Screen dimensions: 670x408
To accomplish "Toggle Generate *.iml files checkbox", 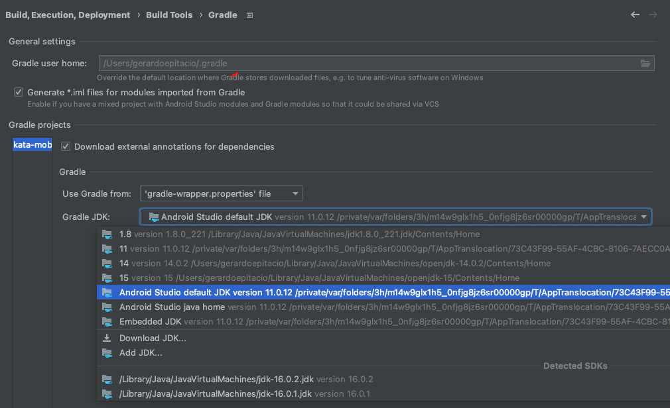I will pyautogui.click(x=19, y=93).
